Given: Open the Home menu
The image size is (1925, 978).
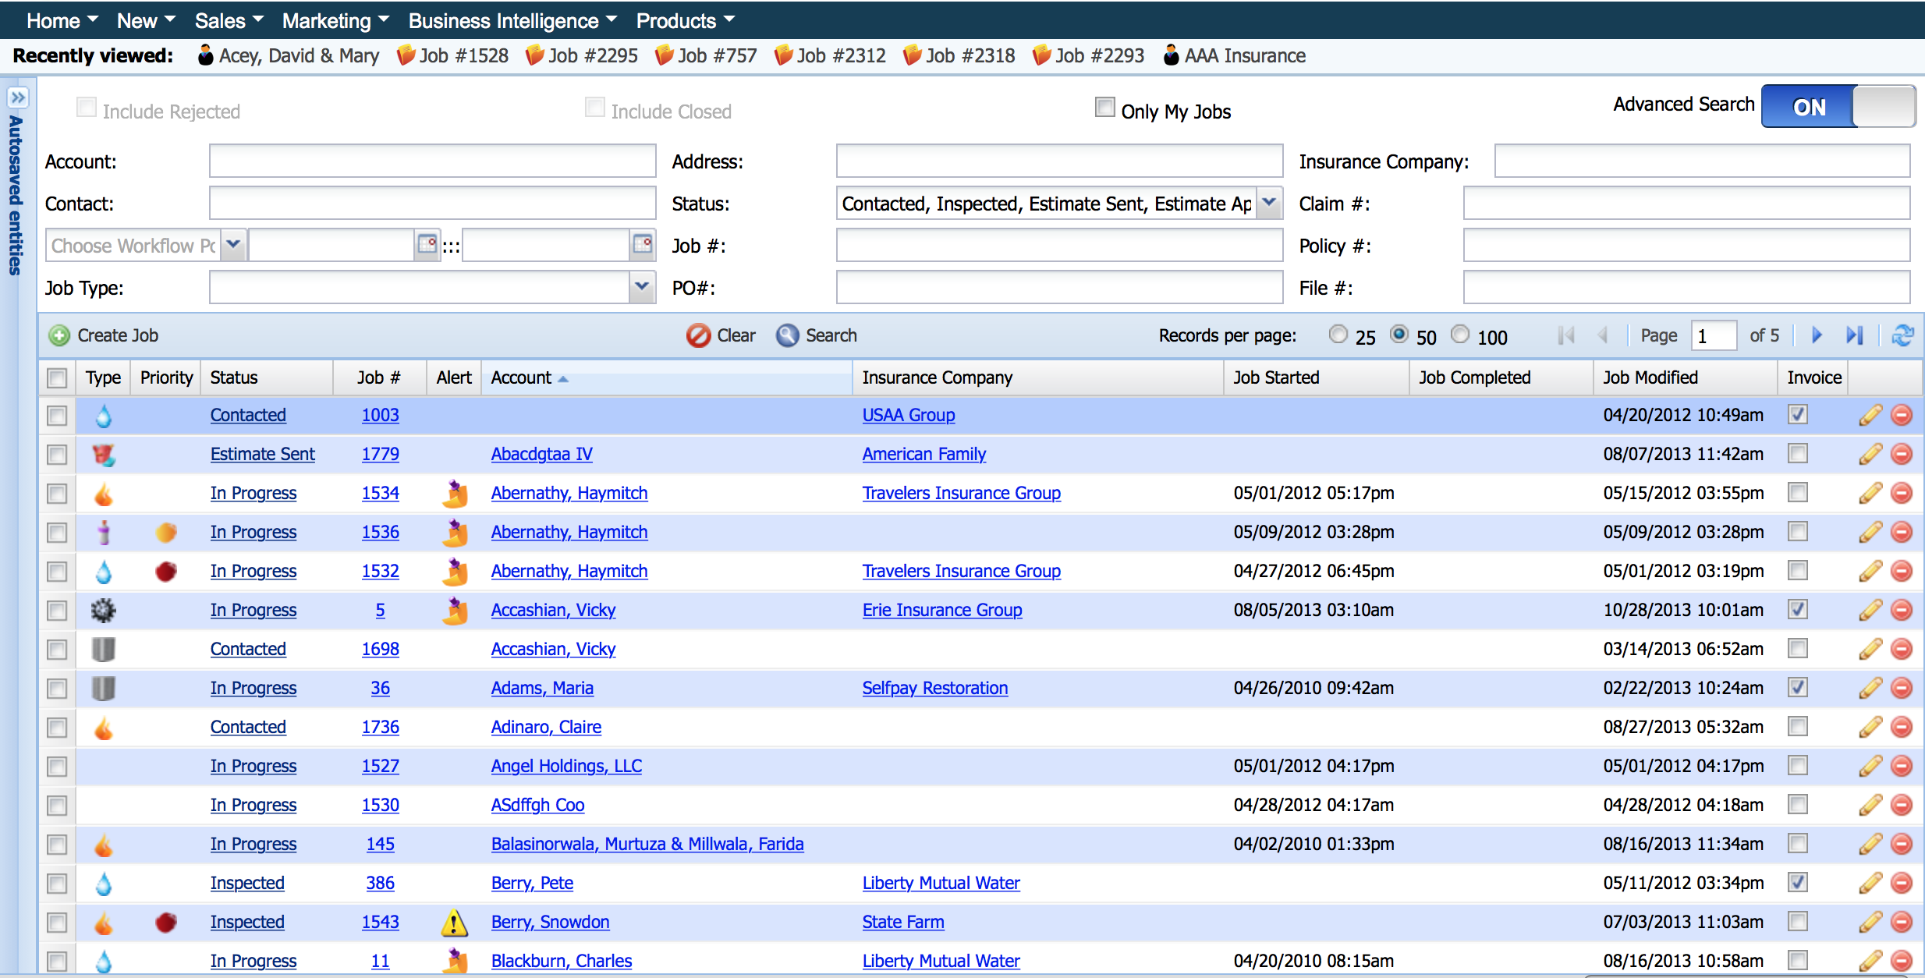Looking at the screenshot, I should [x=62, y=20].
